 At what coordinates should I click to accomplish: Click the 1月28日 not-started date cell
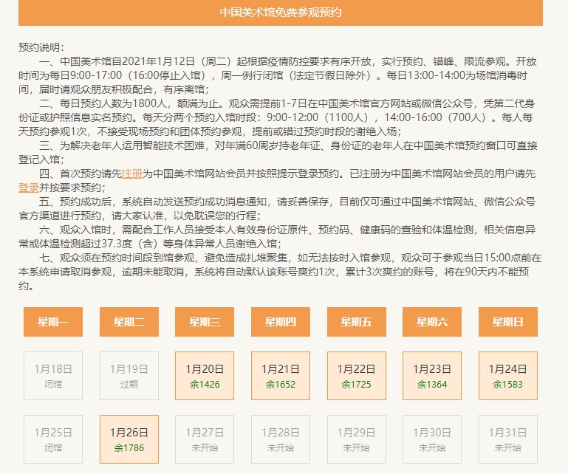point(281,439)
